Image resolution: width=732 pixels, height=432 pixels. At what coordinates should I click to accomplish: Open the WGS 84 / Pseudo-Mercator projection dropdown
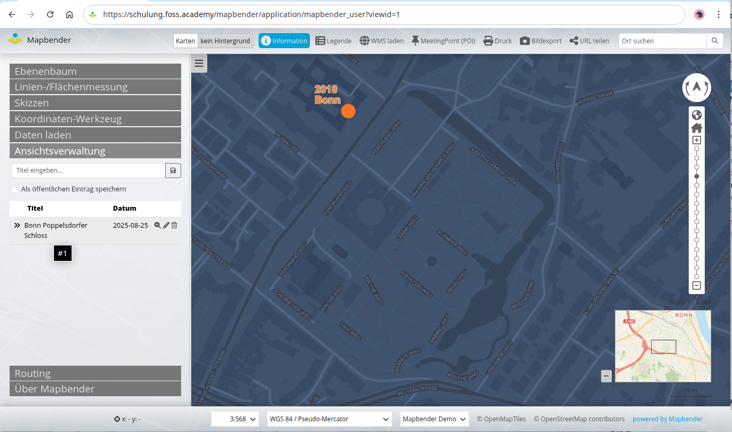[329, 419]
